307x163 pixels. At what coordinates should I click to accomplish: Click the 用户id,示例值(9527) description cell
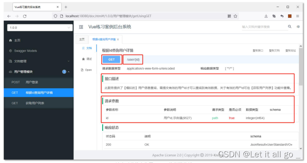click(x=177, y=118)
